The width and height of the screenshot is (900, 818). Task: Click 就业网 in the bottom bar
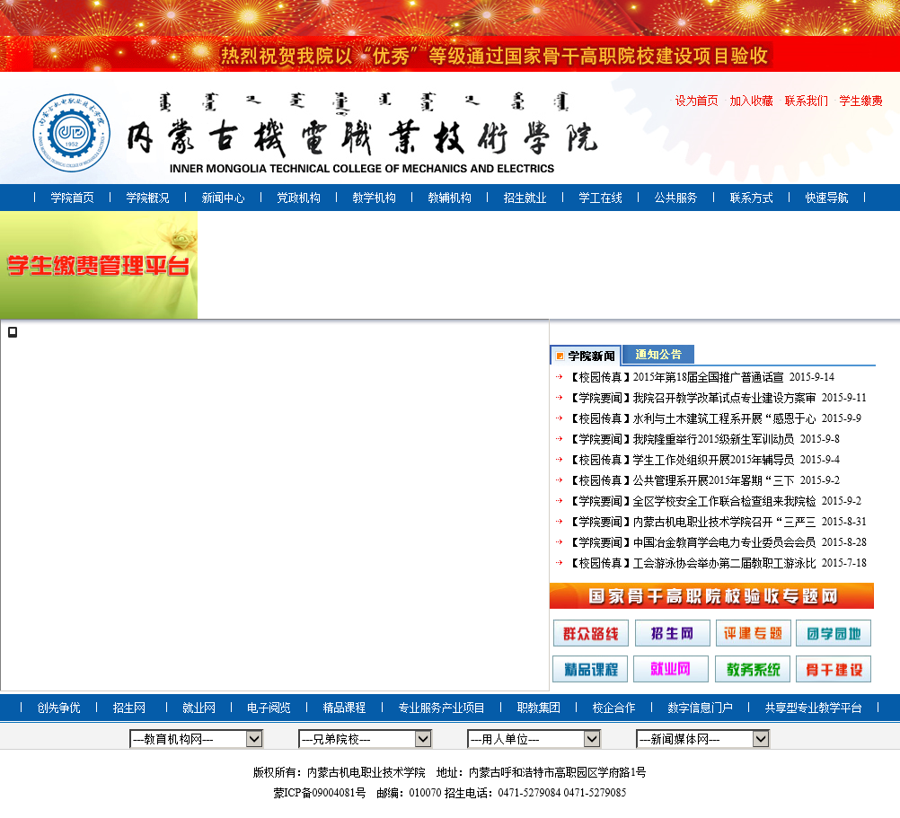coord(199,708)
